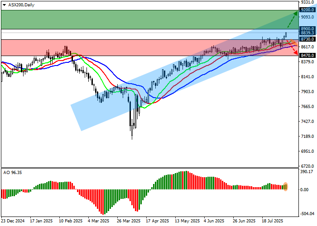Click the 17 Jan 2025 date label
Image resolution: width=317 pixels, height=226 pixels.
click(x=42, y=221)
